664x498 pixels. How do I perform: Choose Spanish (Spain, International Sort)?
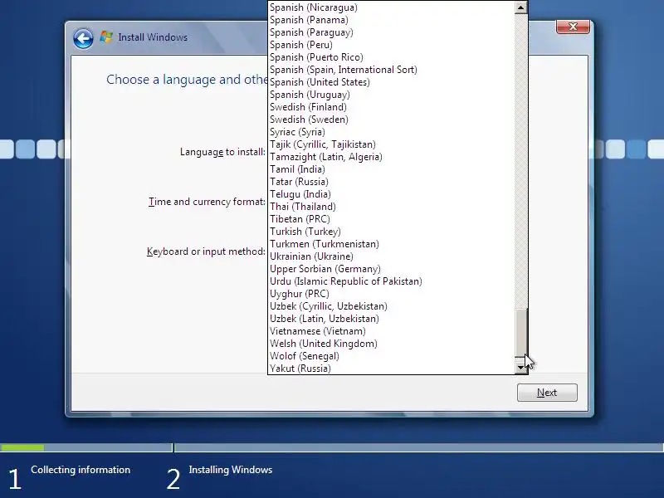[392, 70]
